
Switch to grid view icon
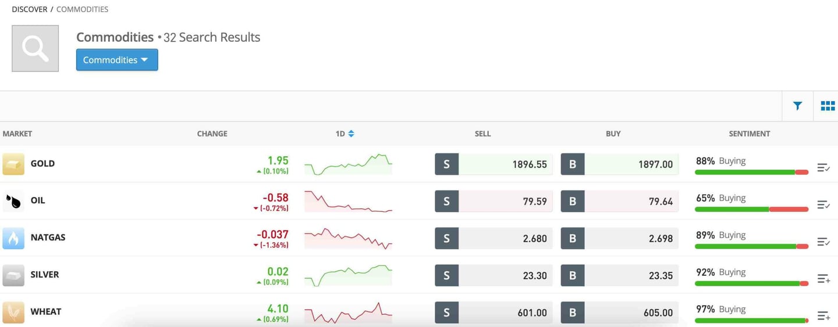coord(828,106)
